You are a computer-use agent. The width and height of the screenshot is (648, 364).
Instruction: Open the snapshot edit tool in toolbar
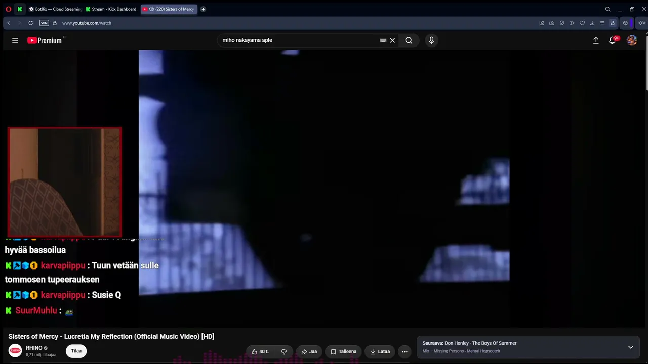click(542, 23)
